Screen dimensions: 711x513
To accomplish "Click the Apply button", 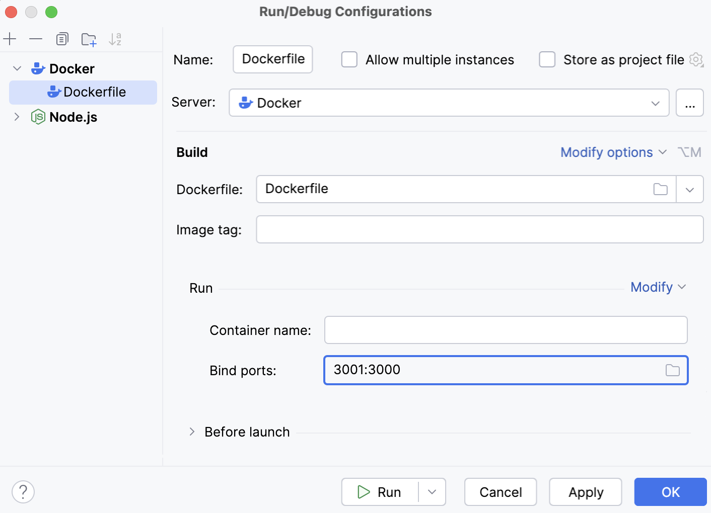I will [585, 492].
